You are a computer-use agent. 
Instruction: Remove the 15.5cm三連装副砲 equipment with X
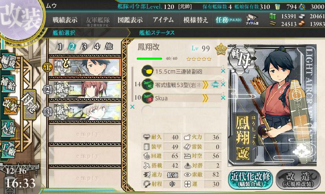tap(223, 71)
